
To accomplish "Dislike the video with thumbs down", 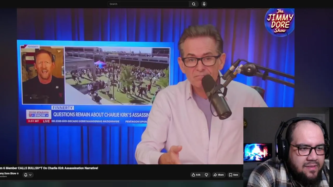I will 207,175.
